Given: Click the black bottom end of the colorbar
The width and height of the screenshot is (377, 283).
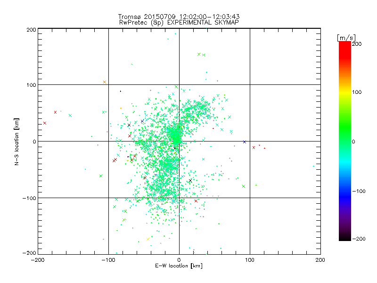Looking at the screenshot, I should (345, 237).
